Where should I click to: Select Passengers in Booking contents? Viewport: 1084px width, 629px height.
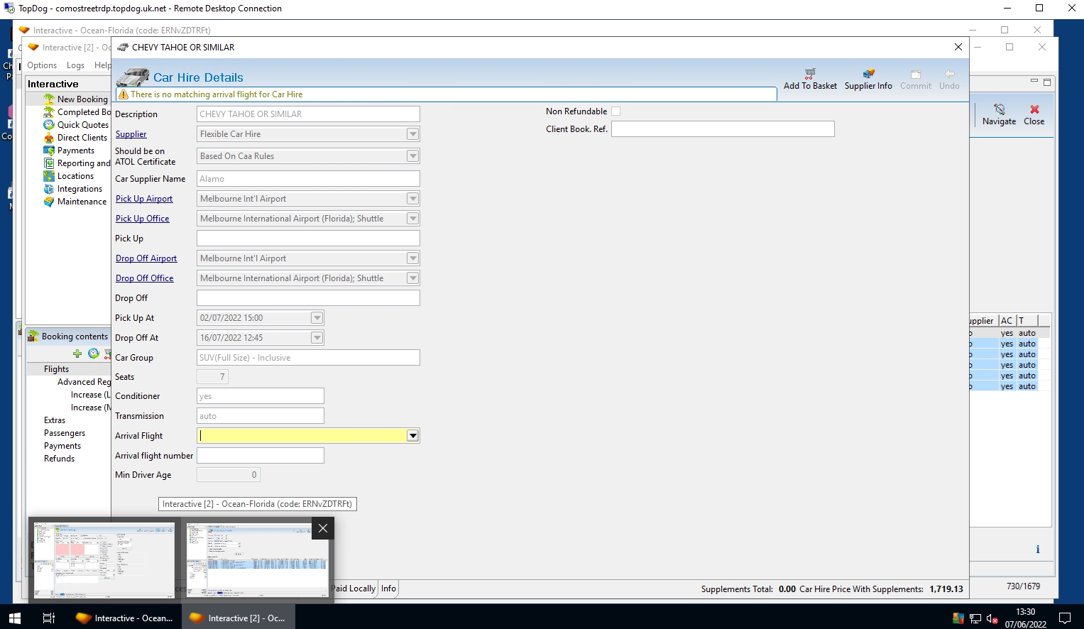pyautogui.click(x=65, y=433)
